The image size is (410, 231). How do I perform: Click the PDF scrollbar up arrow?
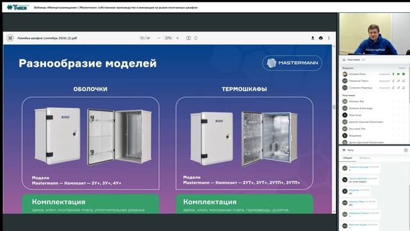[x=334, y=47]
